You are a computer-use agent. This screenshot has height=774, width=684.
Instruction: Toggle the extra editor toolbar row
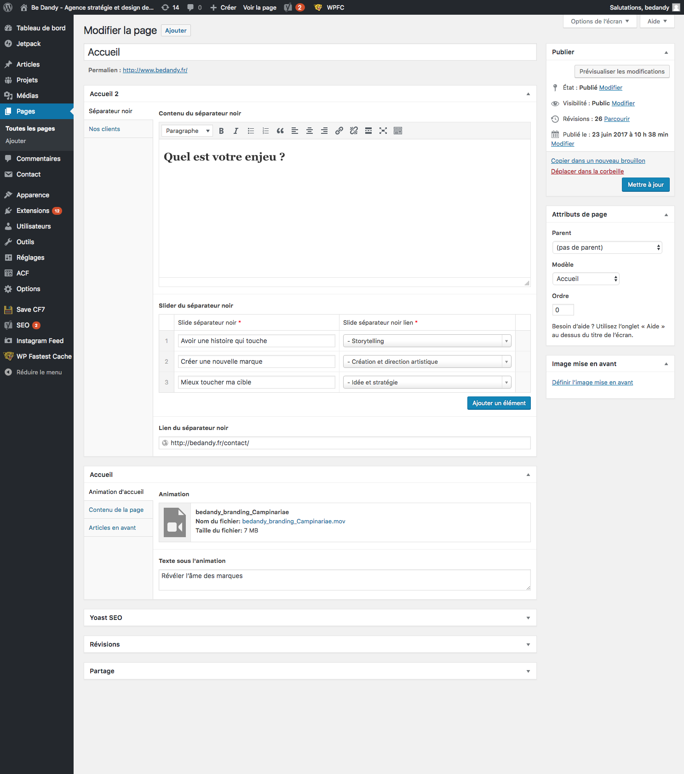pos(398,131)
